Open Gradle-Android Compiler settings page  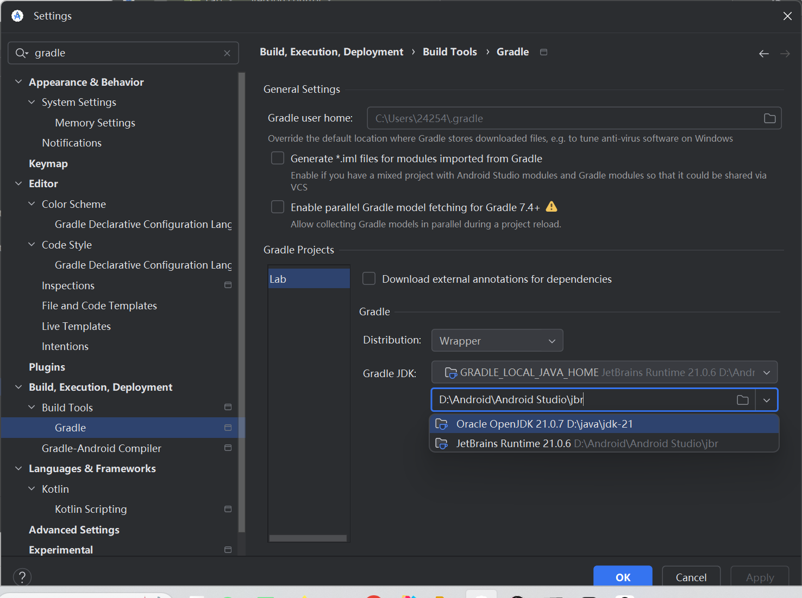(102, 448)
